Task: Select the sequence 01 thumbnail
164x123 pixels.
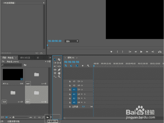Action: coord(13,75)
